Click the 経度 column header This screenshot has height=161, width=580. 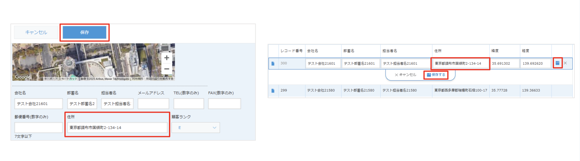(526, 51)
